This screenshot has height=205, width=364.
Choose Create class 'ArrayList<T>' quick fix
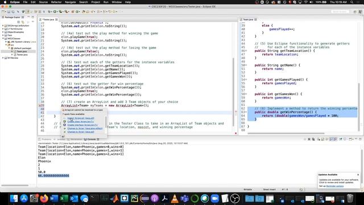tap(81, 121)
